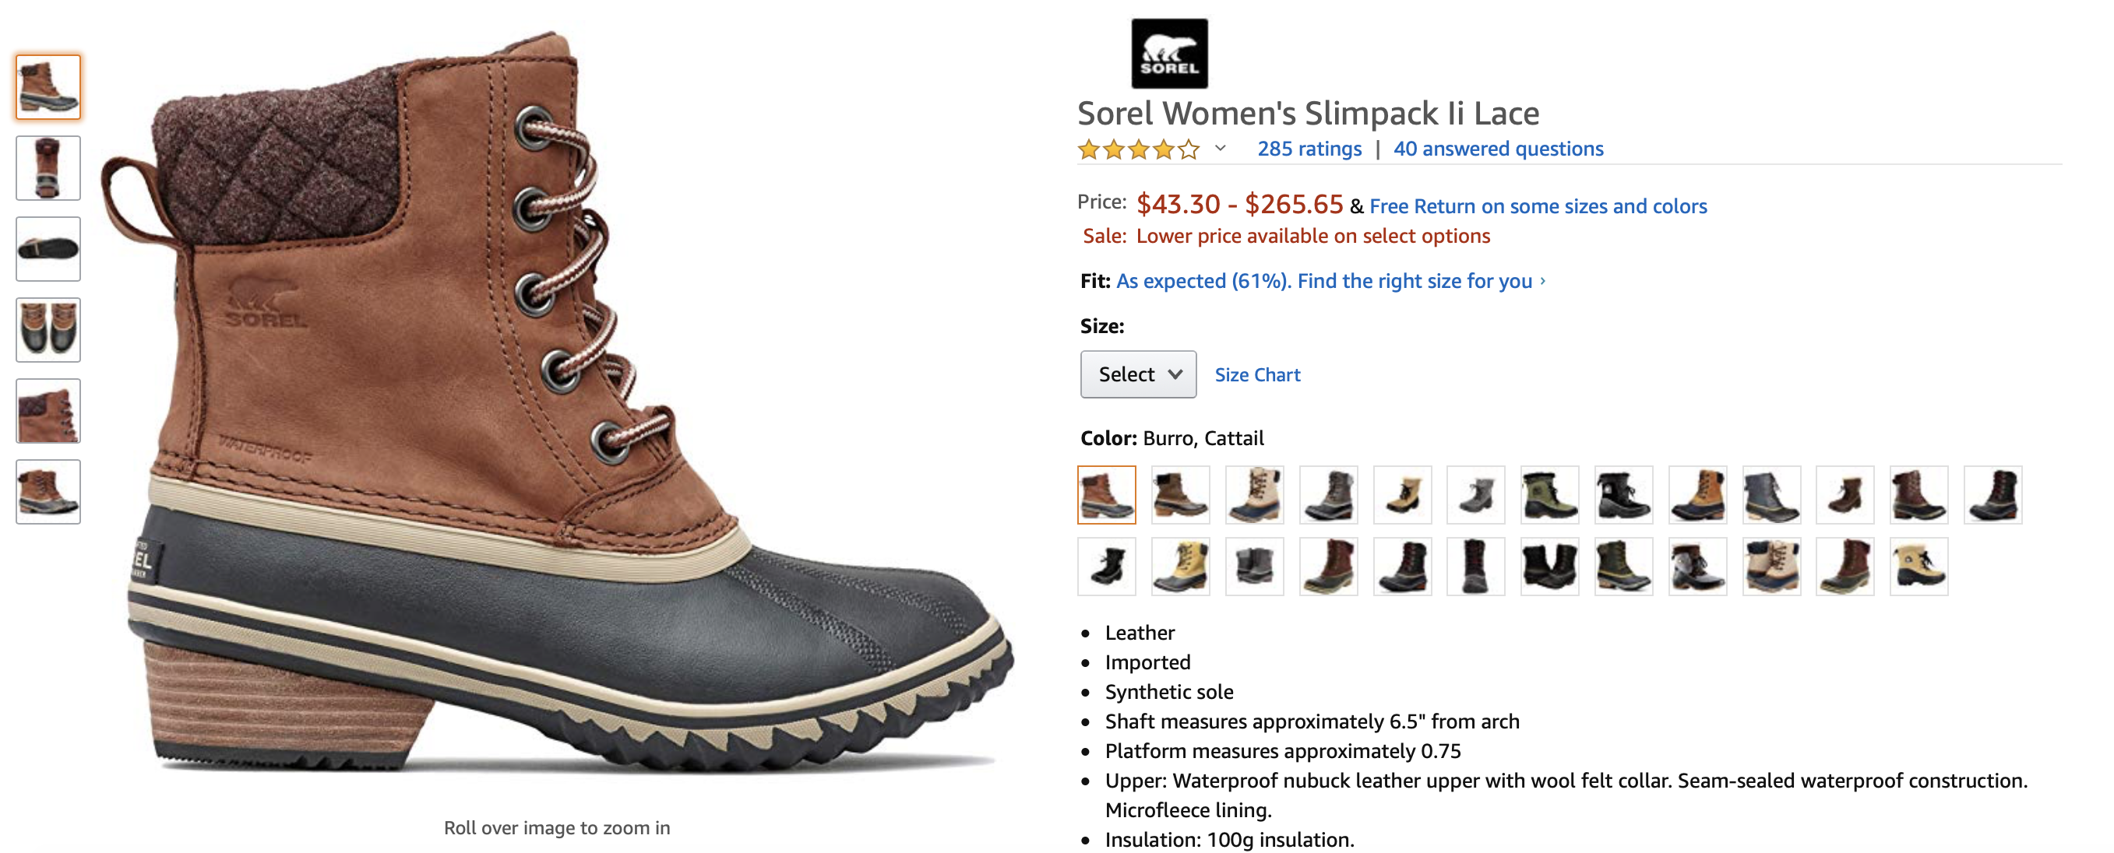Open the Size Select dropdown
The width and height of the screenshot is (2114, 853).
[x=1137, y=375]
